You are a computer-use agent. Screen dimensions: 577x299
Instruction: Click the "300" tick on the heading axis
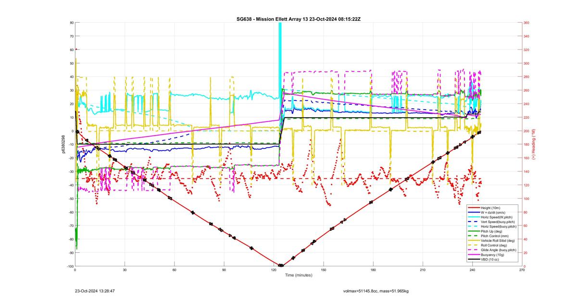pos(527,63)
